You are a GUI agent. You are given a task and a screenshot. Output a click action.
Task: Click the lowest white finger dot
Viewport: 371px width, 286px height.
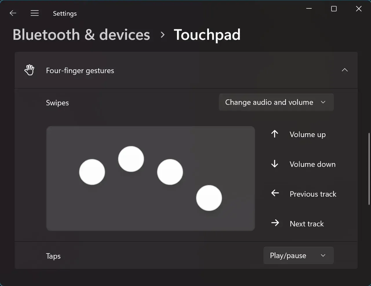209,198
